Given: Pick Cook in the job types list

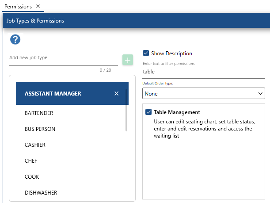Looking at the screenshot, I should 32,177.
